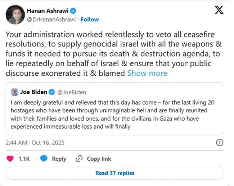Screen dimensions: 234x186
Task: Click the @DrHananAshrawi handle
Action: pos(51,19)
